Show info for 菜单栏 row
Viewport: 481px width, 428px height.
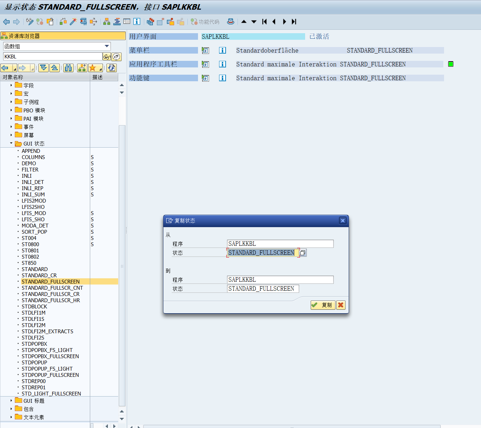(223, 50)
